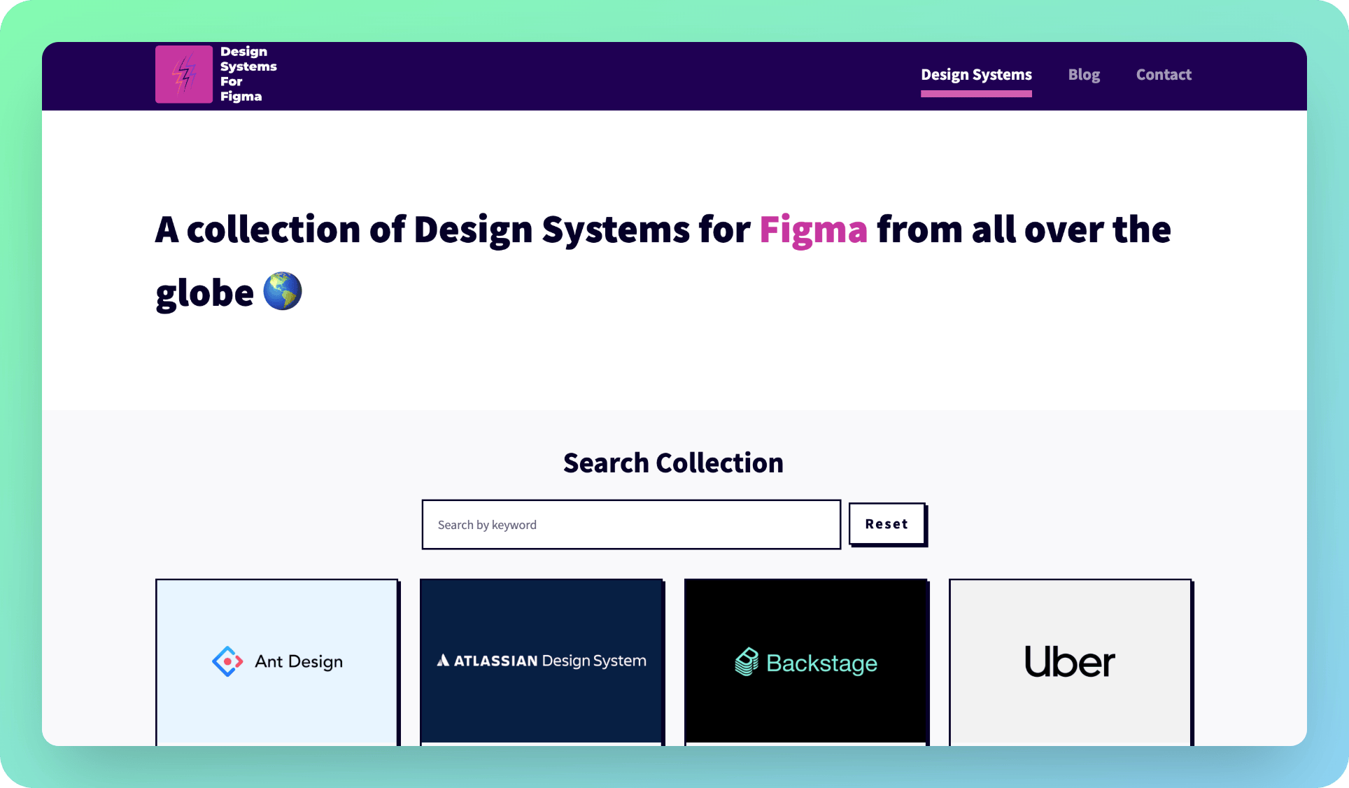Open the Contact page link
Viewport: 1349px width, 788px height.
(x=1164, y=75)
